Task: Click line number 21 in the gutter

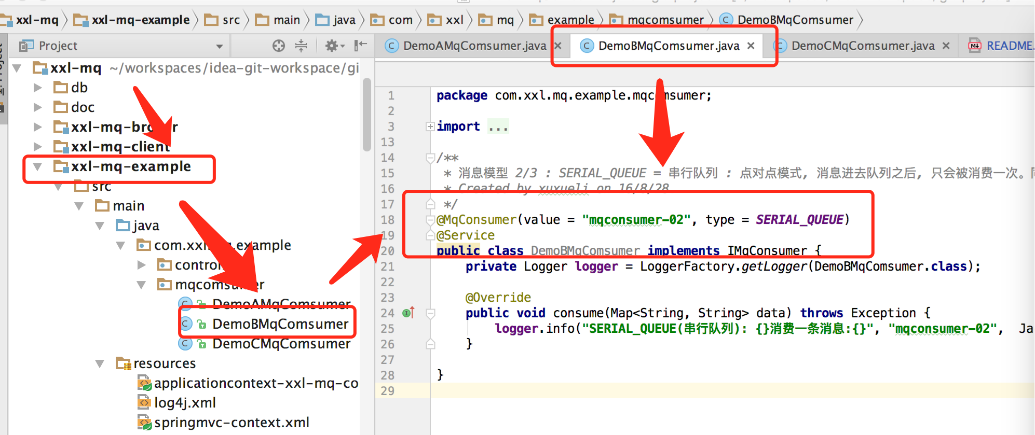Action: coord(388,266)
